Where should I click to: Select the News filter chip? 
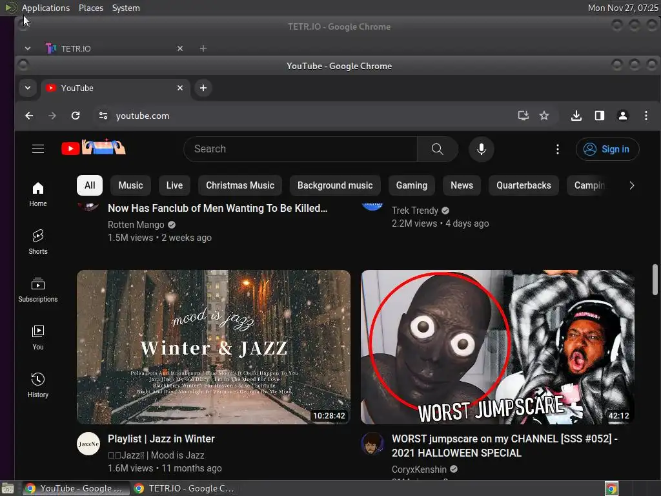tap(462, 185)
